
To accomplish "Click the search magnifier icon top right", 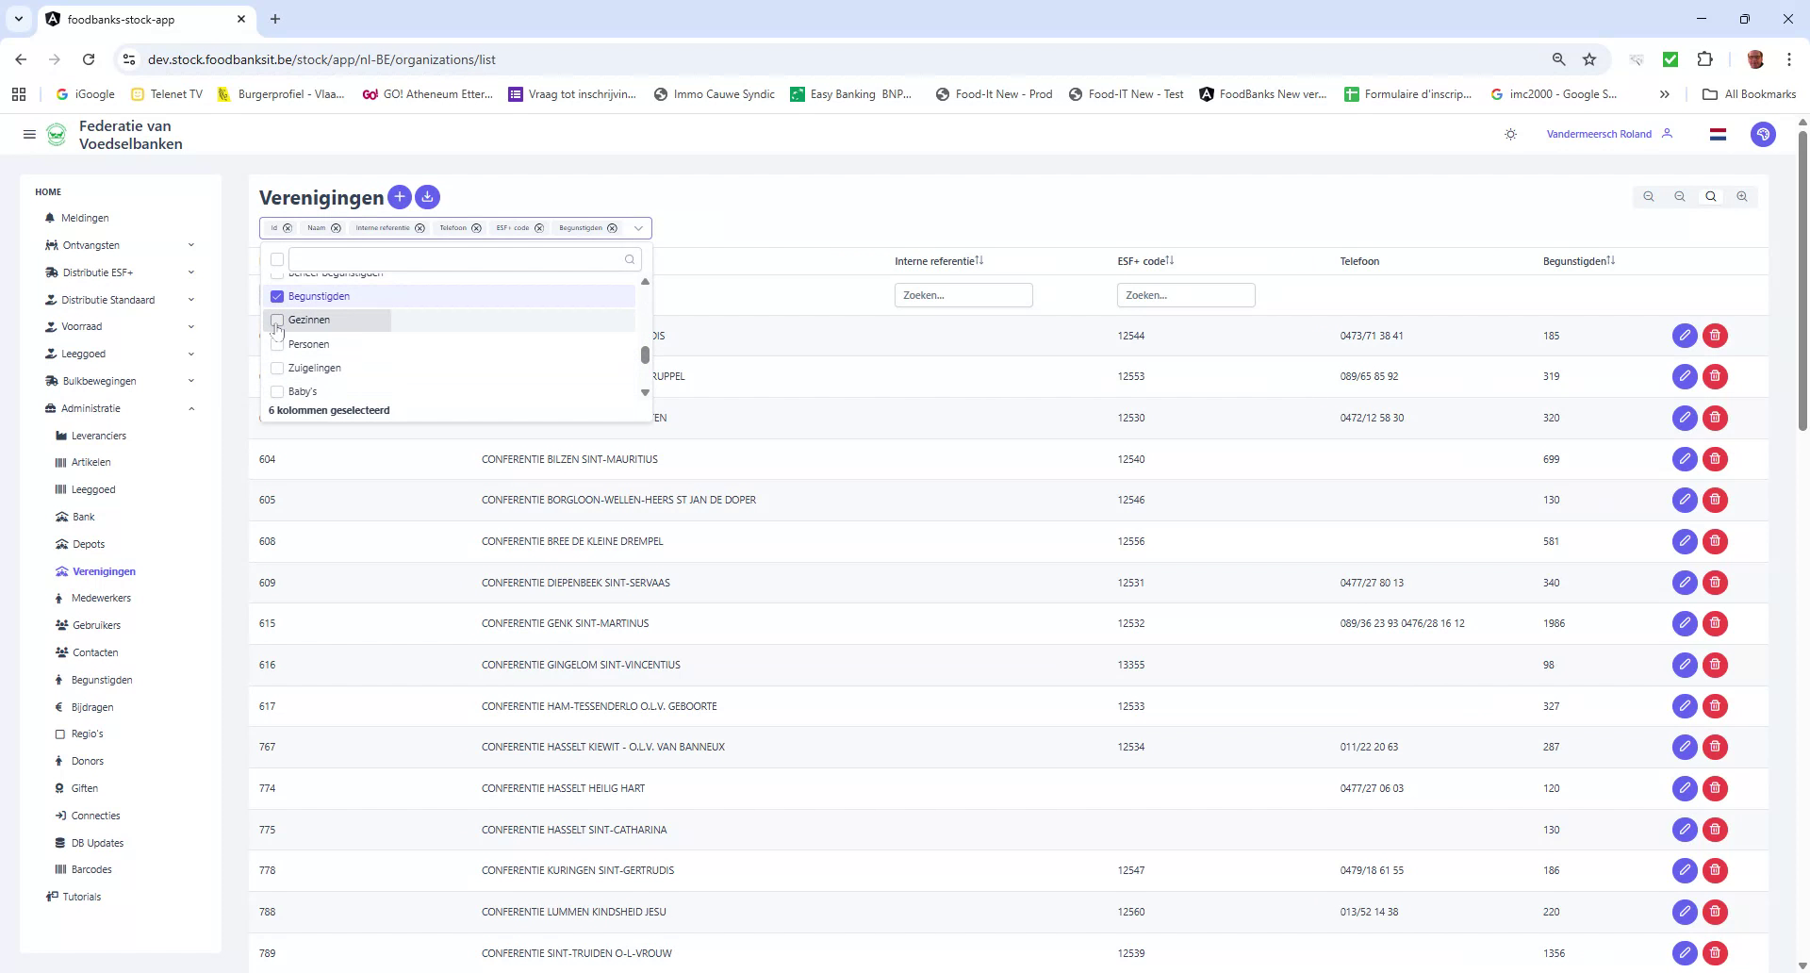I will [1711, 196].
